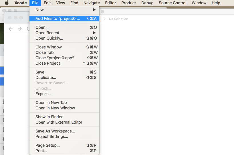234x155 pixels.
Task: Open the Help menu
Action: point(216,3)
